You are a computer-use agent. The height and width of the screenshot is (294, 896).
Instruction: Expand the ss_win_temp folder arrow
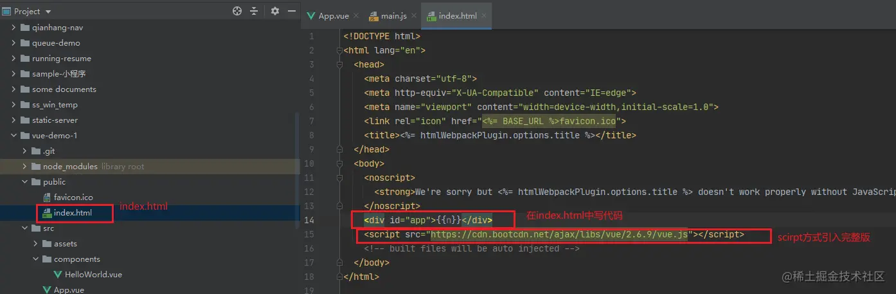tap(13, 105)
